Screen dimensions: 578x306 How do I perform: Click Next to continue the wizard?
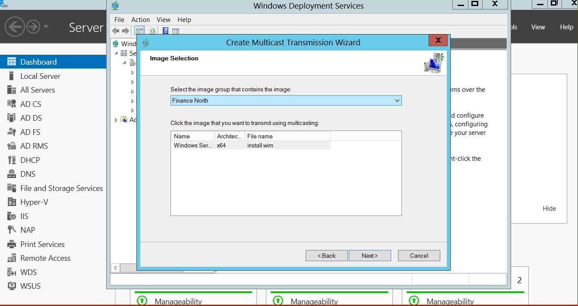[370, 256]
